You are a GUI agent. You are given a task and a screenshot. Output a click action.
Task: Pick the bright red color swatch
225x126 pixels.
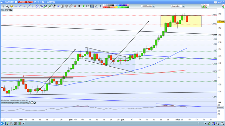[x=106, y=7]
